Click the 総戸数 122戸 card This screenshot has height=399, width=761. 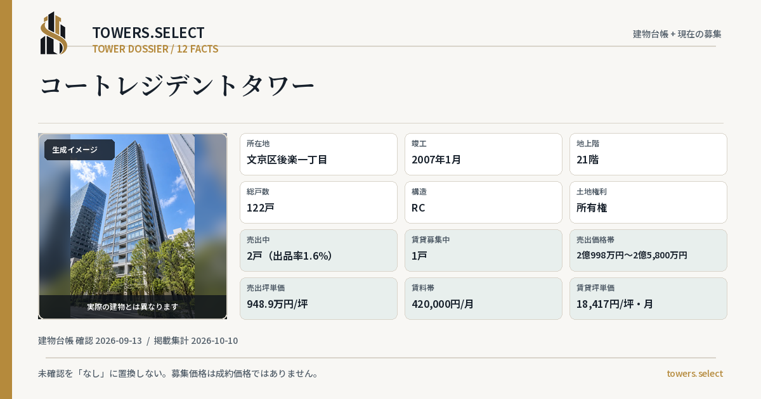pyautogui.click(x=318, y=202)
